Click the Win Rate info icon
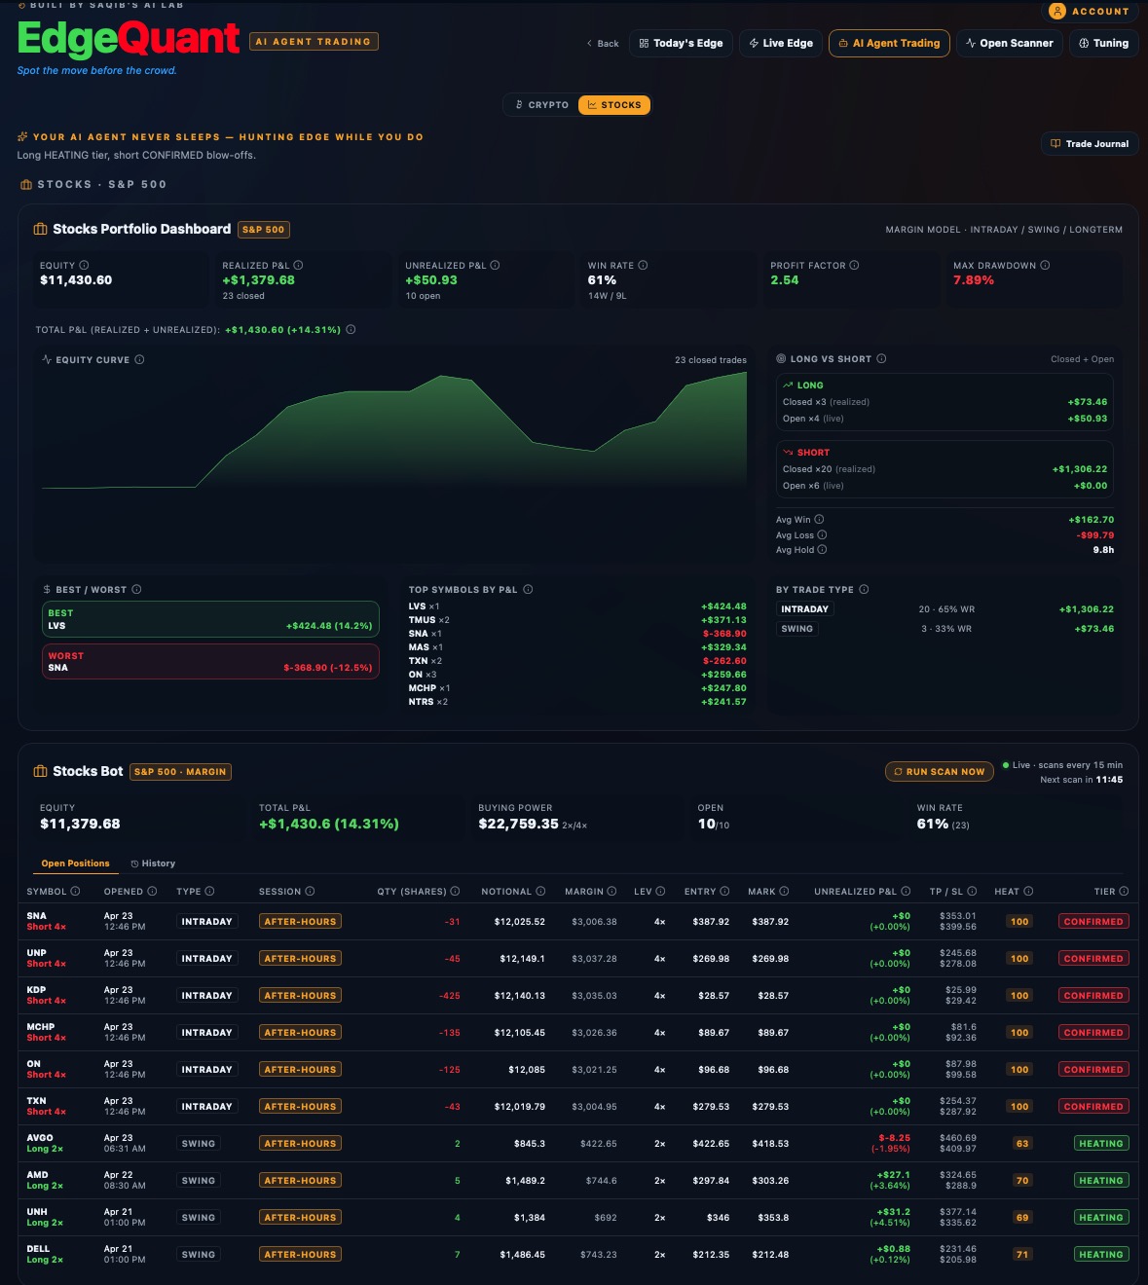This screenshot has width=1148, height=1285. 644,265
